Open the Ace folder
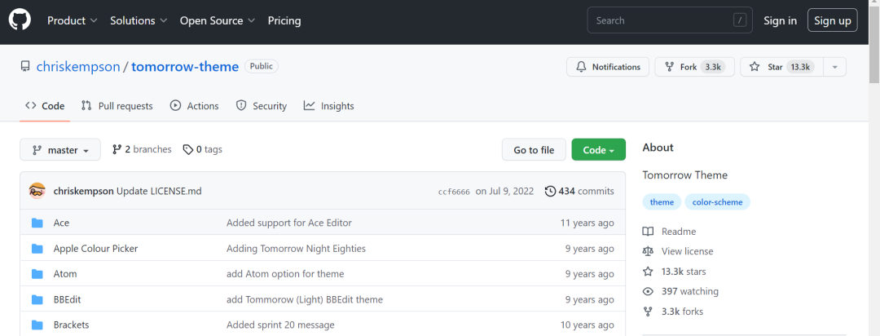Image resolution: width=880 pixels, height=336 pixels. (x=61, y=223)
